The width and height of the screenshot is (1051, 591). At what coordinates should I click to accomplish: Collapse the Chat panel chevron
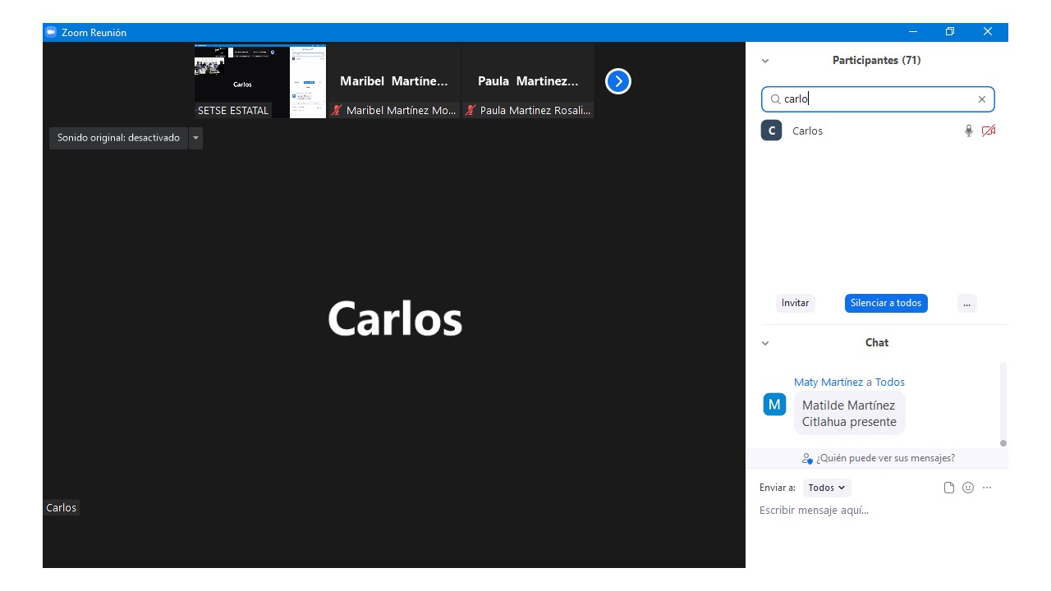coord(765,343)
